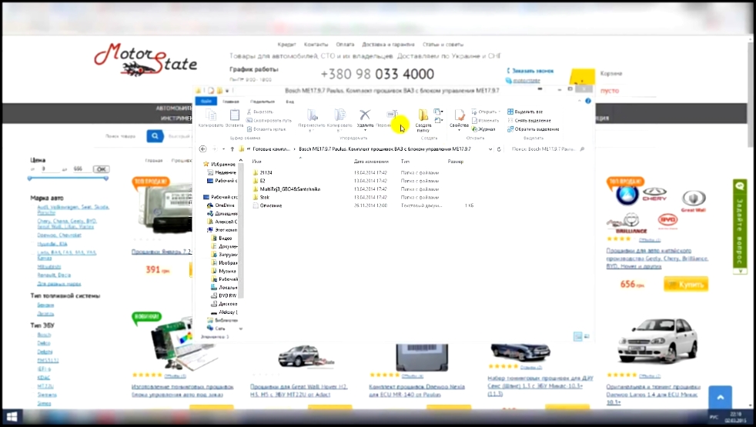This screenshot has width=756, height=427.
Task: Open the New item dropdown beside Create folder
Action: coord(439,112)
